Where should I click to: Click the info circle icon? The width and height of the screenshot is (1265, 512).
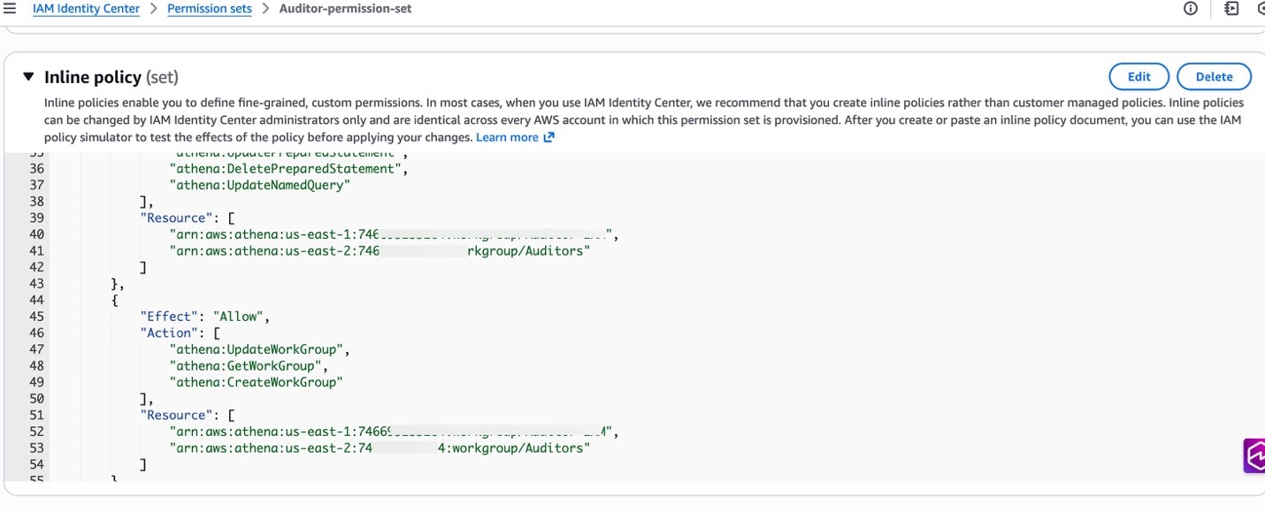(x=1190, y=9)
